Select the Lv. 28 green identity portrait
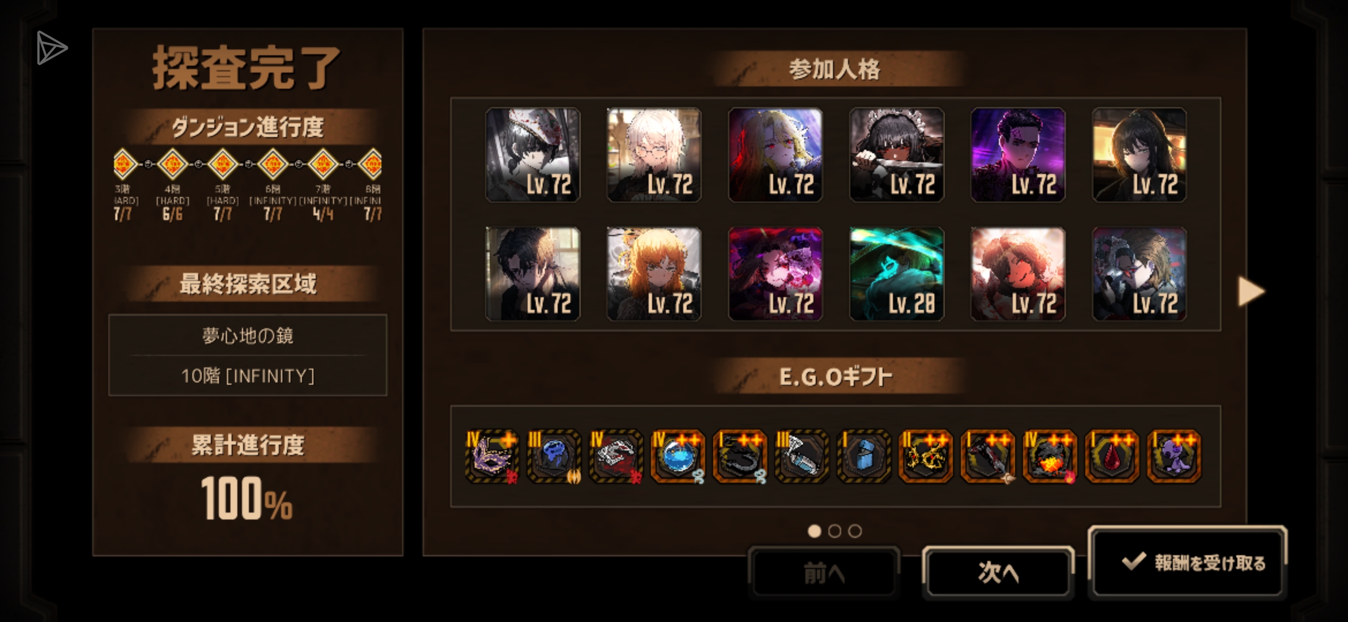 [x=896, y=274]
